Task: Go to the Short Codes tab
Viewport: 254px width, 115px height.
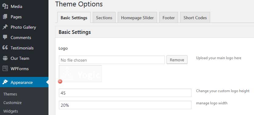Action: [195, 17]
